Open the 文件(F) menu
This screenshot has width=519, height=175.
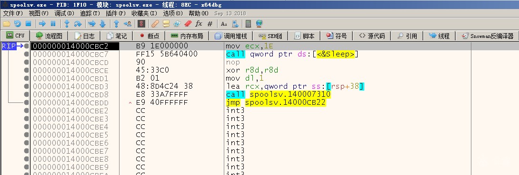[x=13, y=13]
